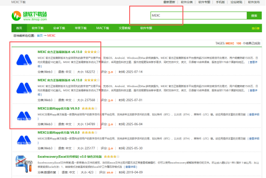The image size is (266, 178).
Task: Click star rating beside MEXC V6.8.0
Action: (89, 133)
